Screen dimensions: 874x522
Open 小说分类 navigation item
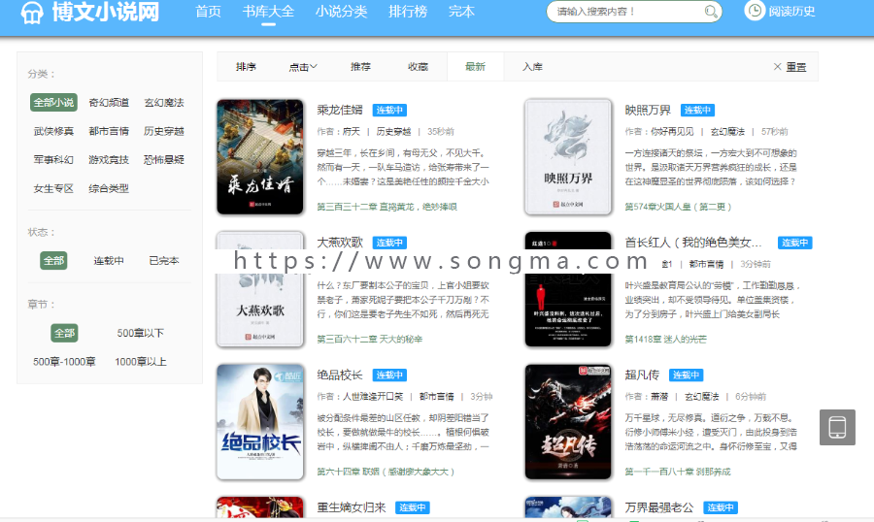click(341, 11)
